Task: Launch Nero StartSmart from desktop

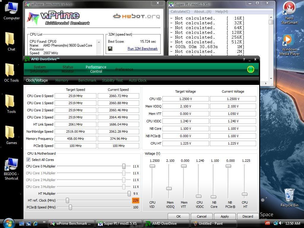Action: coord(289,12)
